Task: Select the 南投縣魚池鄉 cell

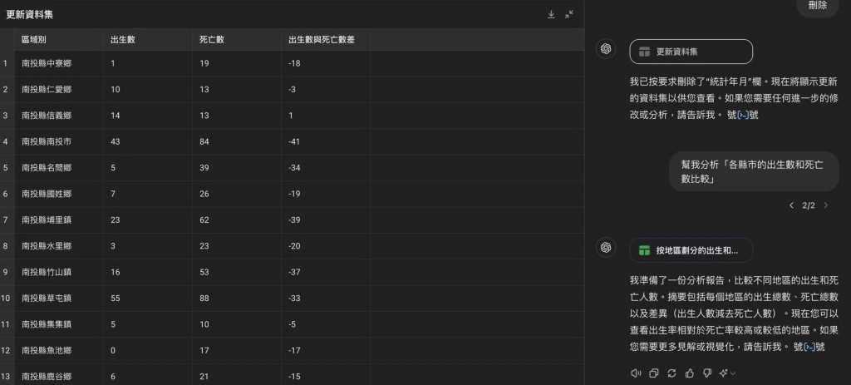Action: coord(59,350)
